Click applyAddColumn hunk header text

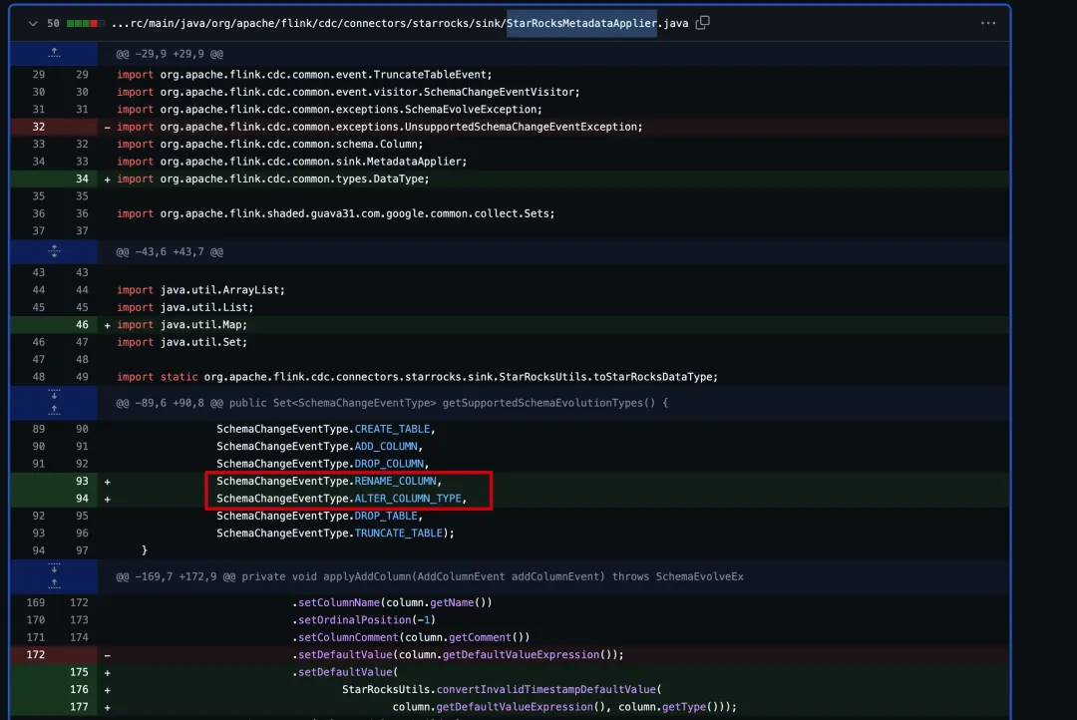point(430,576)
